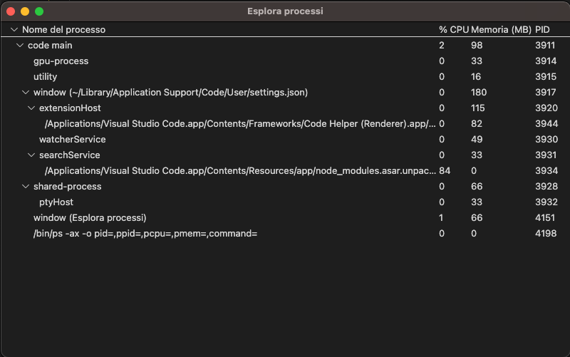Click the Esplora processi title bar text

285,11
